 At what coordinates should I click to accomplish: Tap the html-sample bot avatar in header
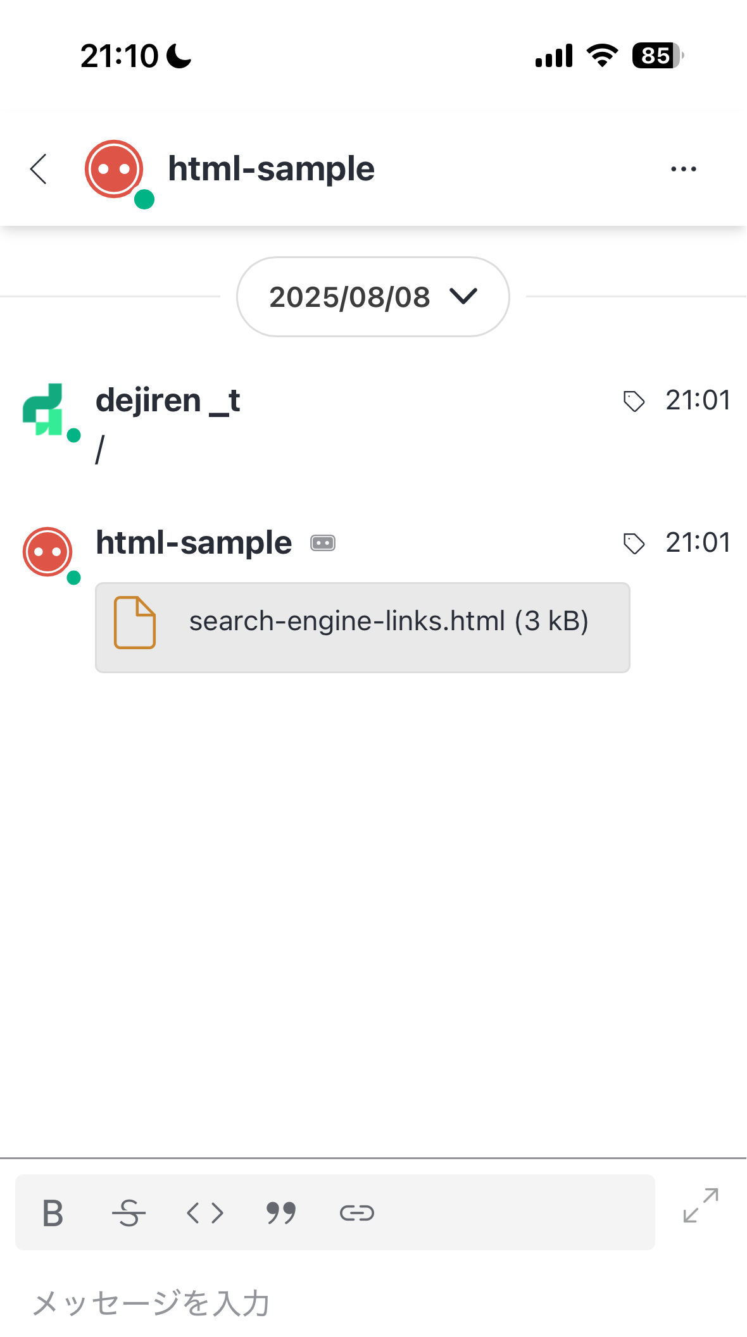tap(115, 170)
